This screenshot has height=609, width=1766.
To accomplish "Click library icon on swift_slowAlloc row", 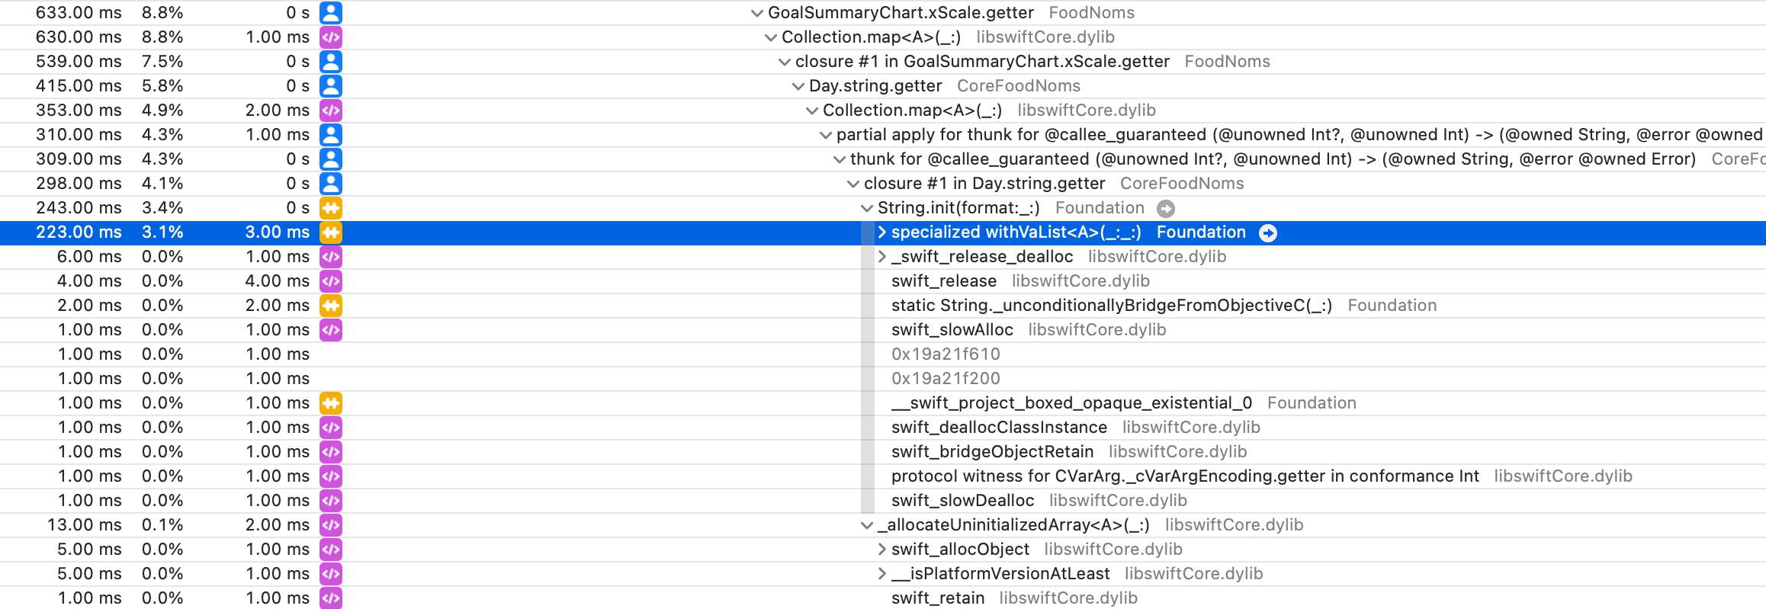I will pyautogui.click(x=331, y=330).
